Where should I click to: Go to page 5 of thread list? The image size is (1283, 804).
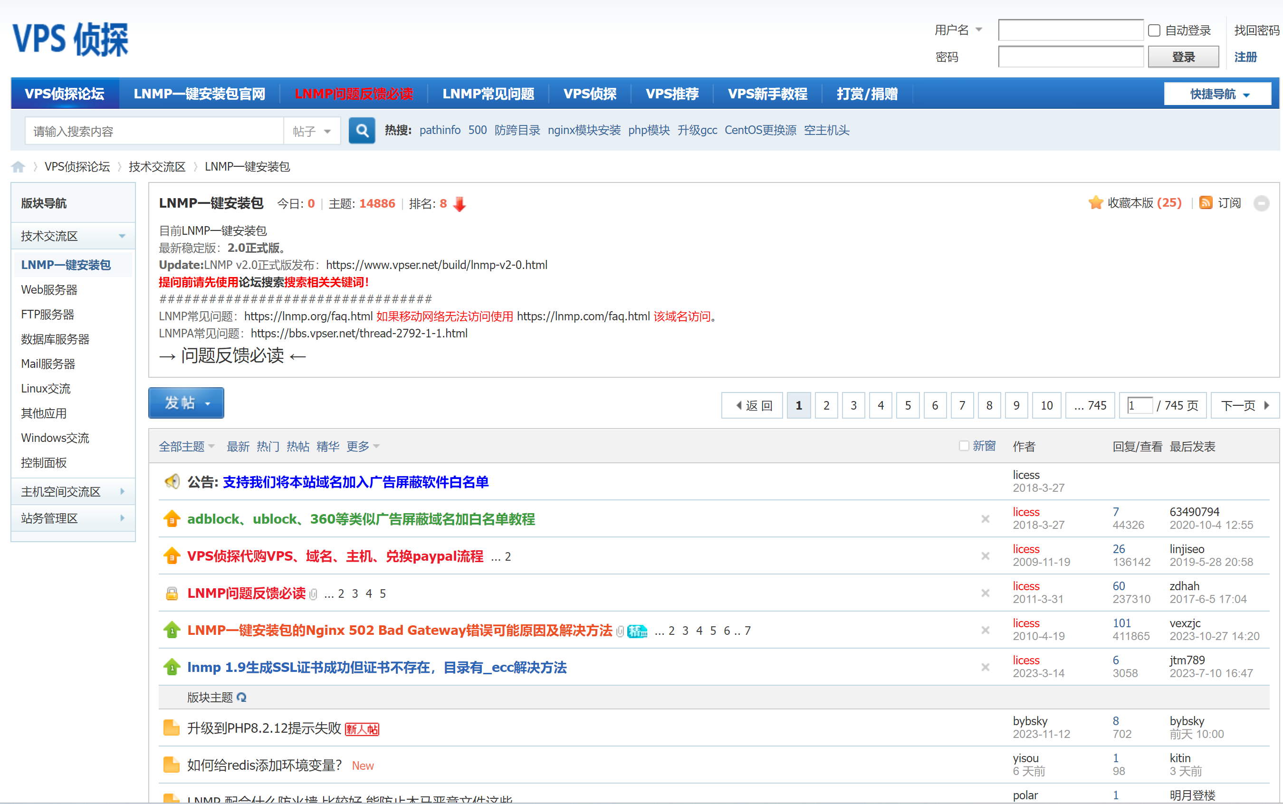(908, 406)
